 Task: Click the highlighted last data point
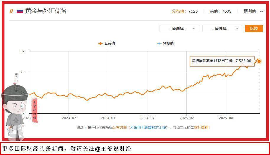click(x=259, y=61)
